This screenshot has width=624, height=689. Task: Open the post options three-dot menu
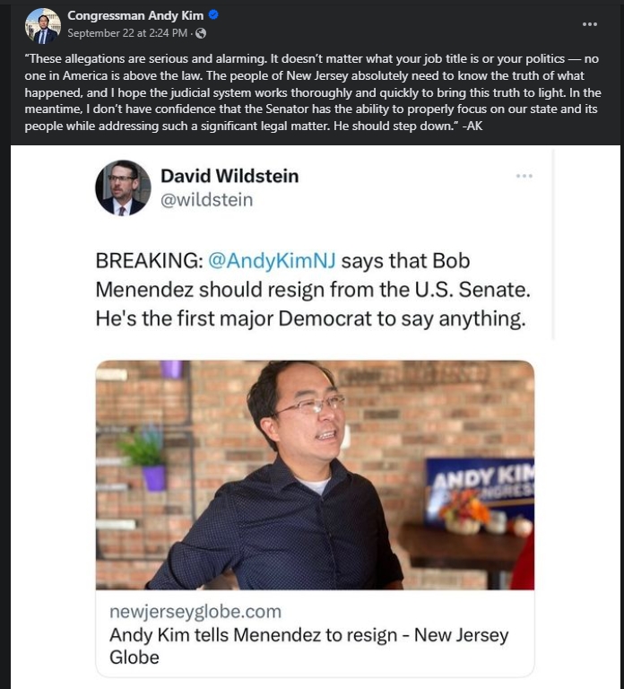(589, 24)
